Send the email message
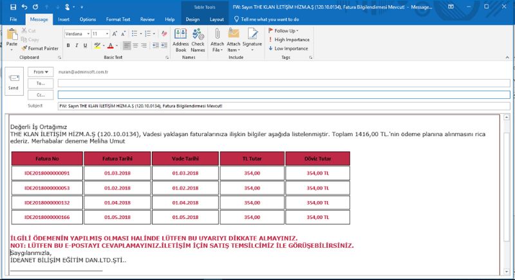The width and height of the screenshot is (515, 280). click(x=14, y=81)
